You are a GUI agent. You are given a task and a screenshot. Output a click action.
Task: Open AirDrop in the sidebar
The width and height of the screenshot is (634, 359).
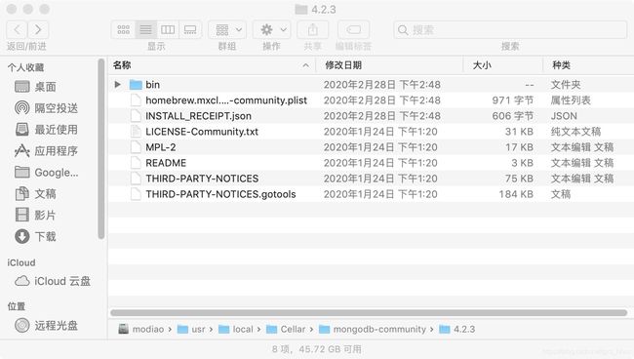(46, 108)
